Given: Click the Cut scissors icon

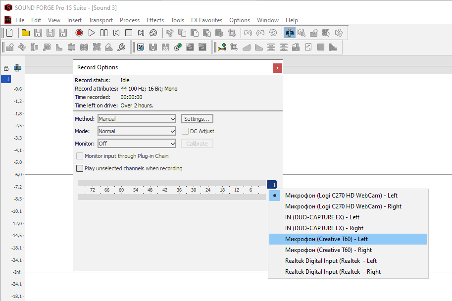Looking at the screenshot, I should [x=169, y=33].
